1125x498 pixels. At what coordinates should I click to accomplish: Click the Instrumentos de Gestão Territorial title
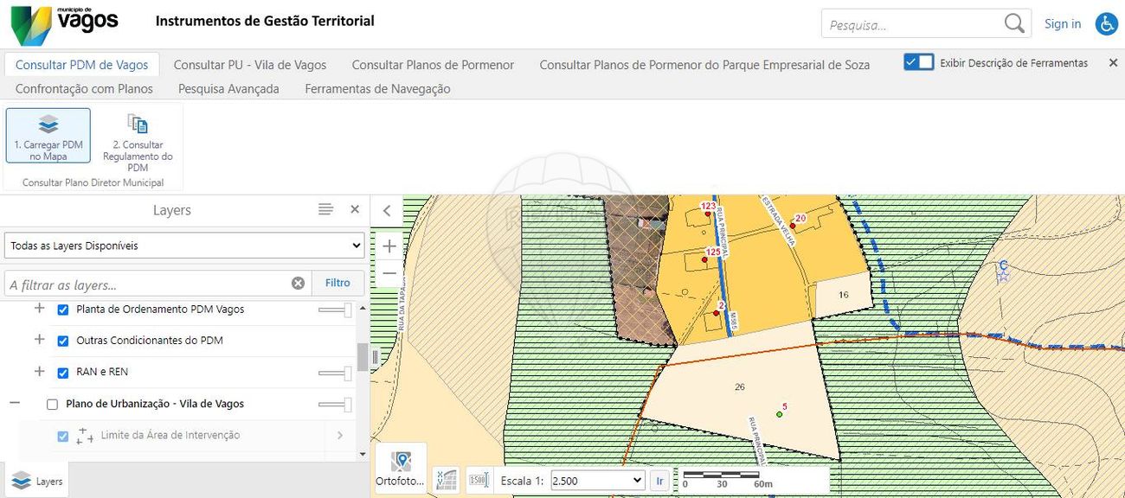265,21
